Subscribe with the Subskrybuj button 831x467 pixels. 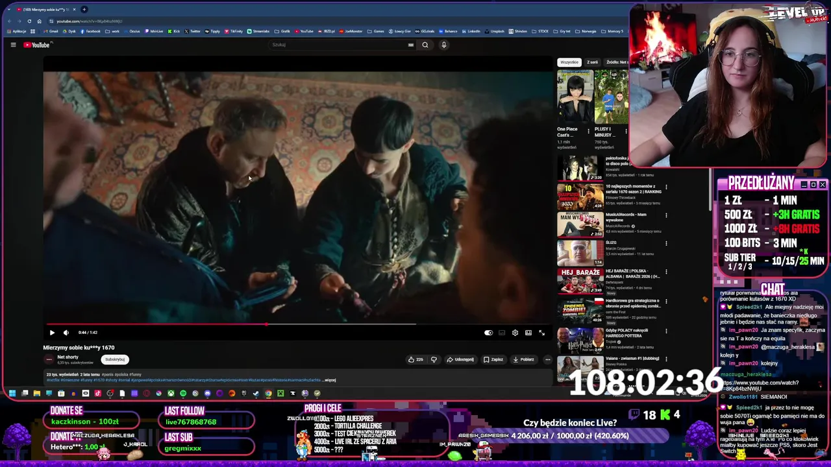115,359
